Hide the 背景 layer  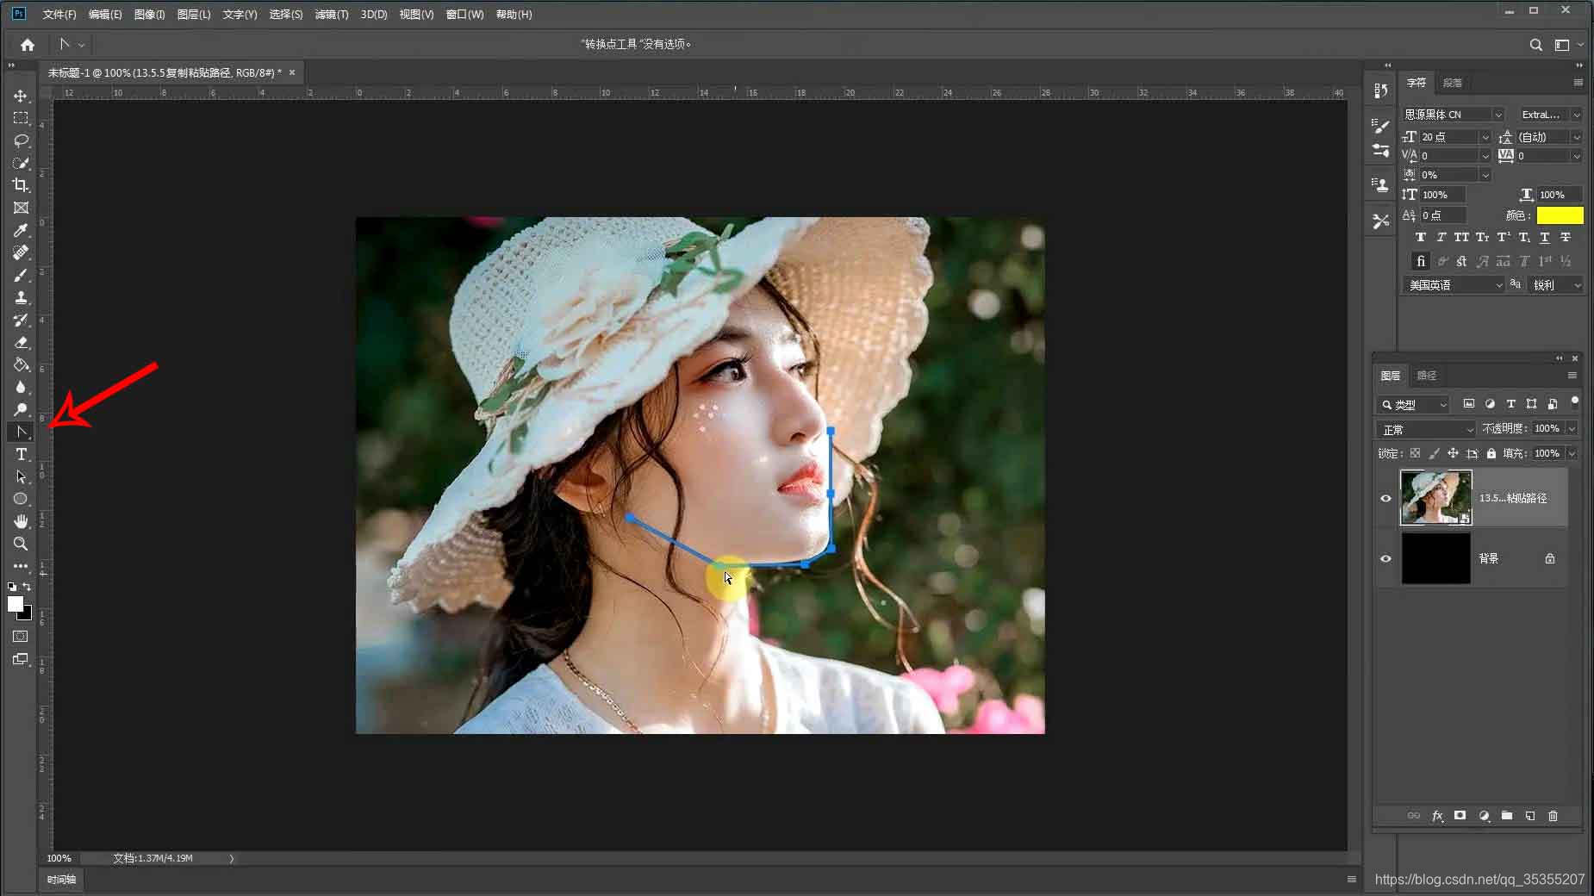tap(1385, 558)
